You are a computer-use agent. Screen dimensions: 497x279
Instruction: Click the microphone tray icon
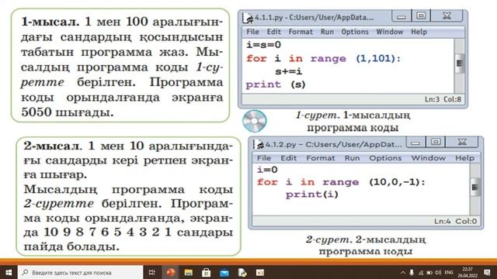[412, 272]
